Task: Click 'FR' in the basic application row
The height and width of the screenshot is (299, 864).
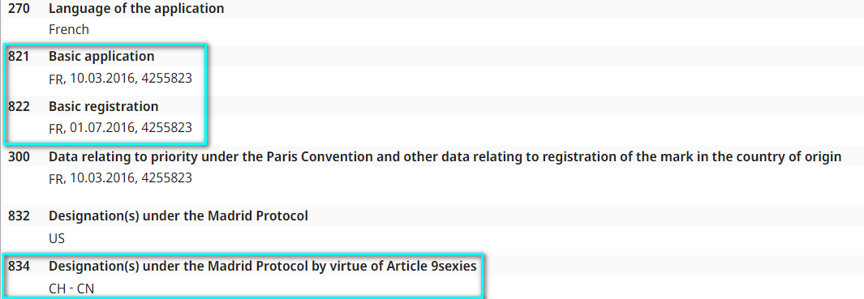Action: tap(57, 79)
